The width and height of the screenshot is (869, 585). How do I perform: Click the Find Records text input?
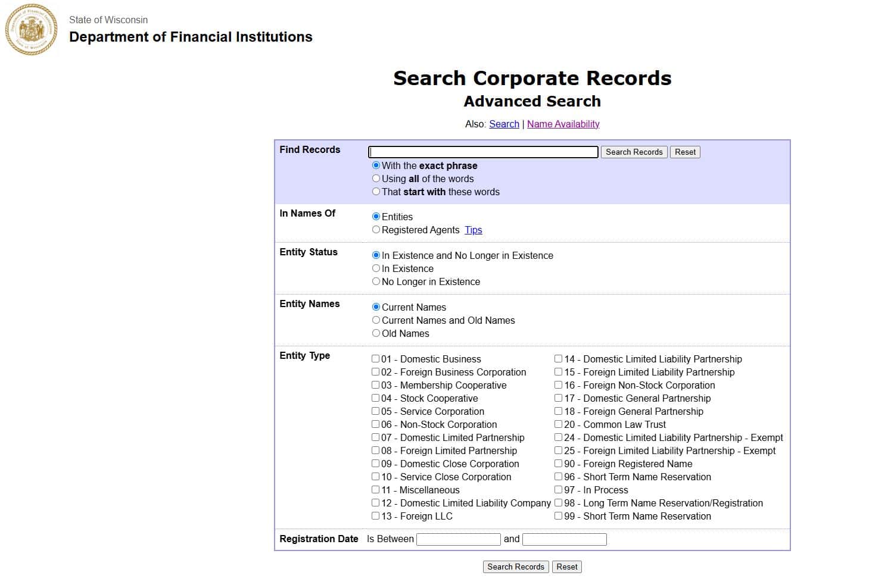482,152
